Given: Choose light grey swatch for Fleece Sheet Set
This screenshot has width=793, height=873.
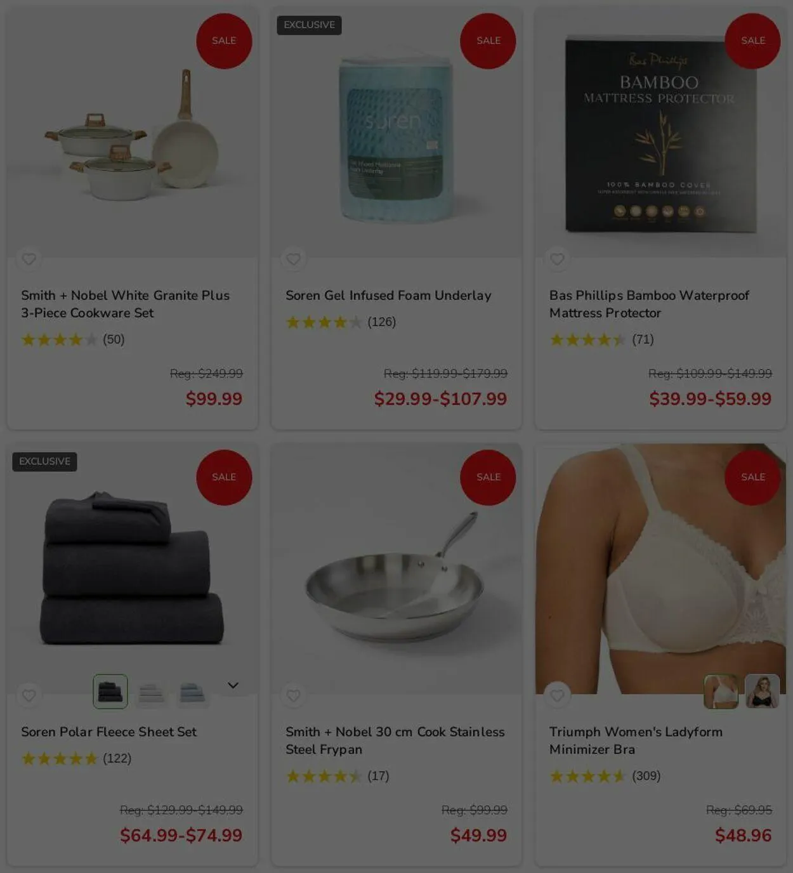Looking at the screenshot, I should pos(151,692).
